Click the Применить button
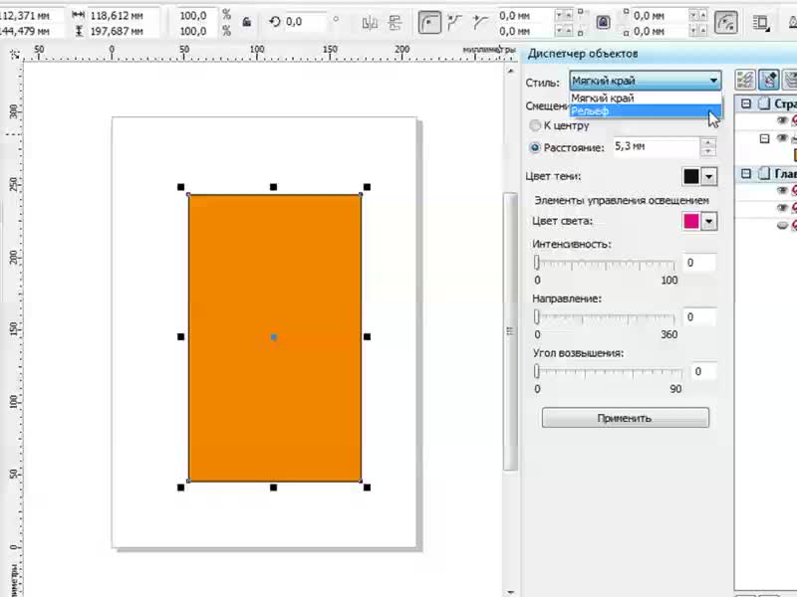The image size is (797, 597). click(626, 418)
